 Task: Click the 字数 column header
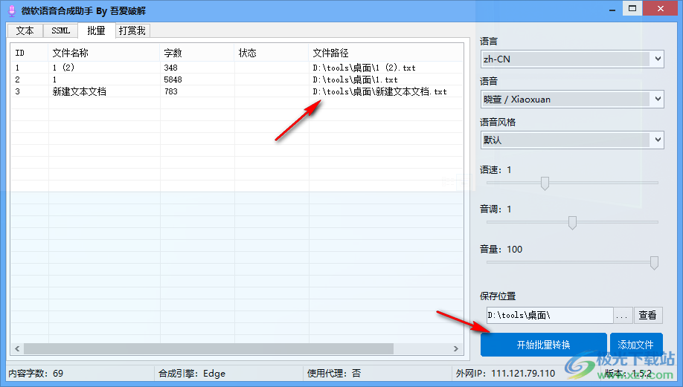click(x=197, y=53)
